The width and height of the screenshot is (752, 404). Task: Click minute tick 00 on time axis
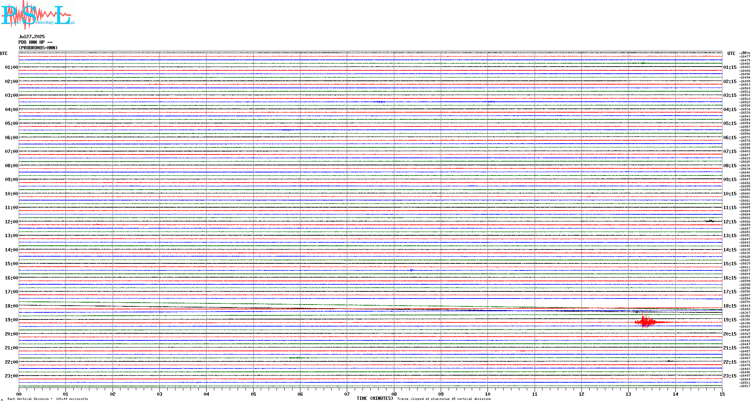[19, 394]
